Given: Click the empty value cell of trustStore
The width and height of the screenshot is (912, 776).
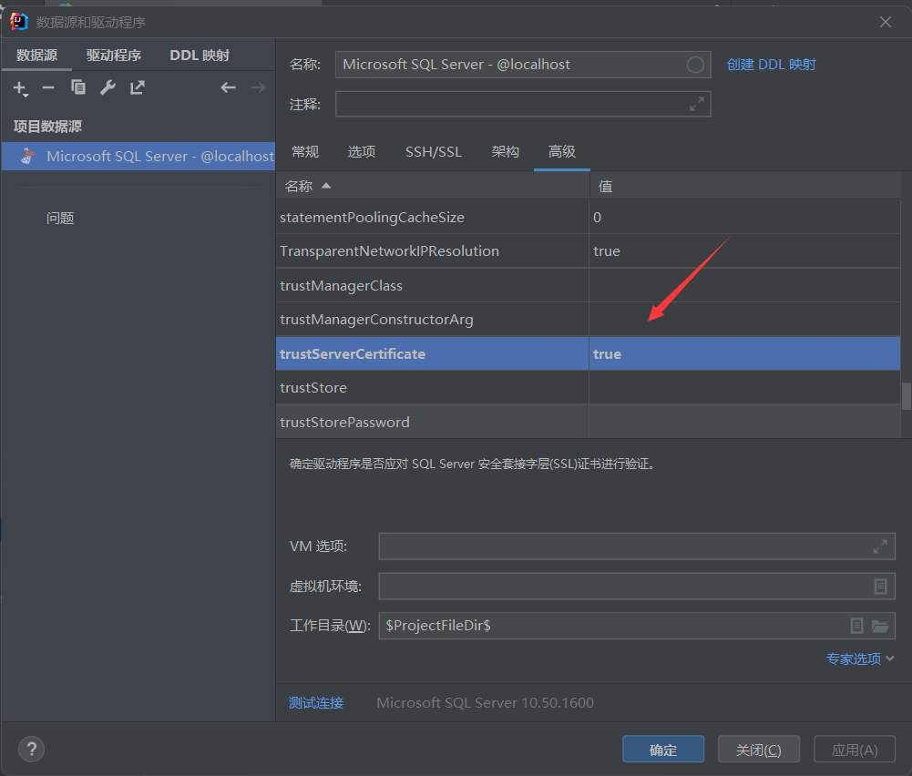Looking at the screenshot, I should pos(744,388).
